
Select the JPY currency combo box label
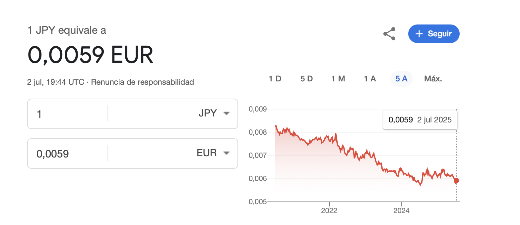click(208, 113)
